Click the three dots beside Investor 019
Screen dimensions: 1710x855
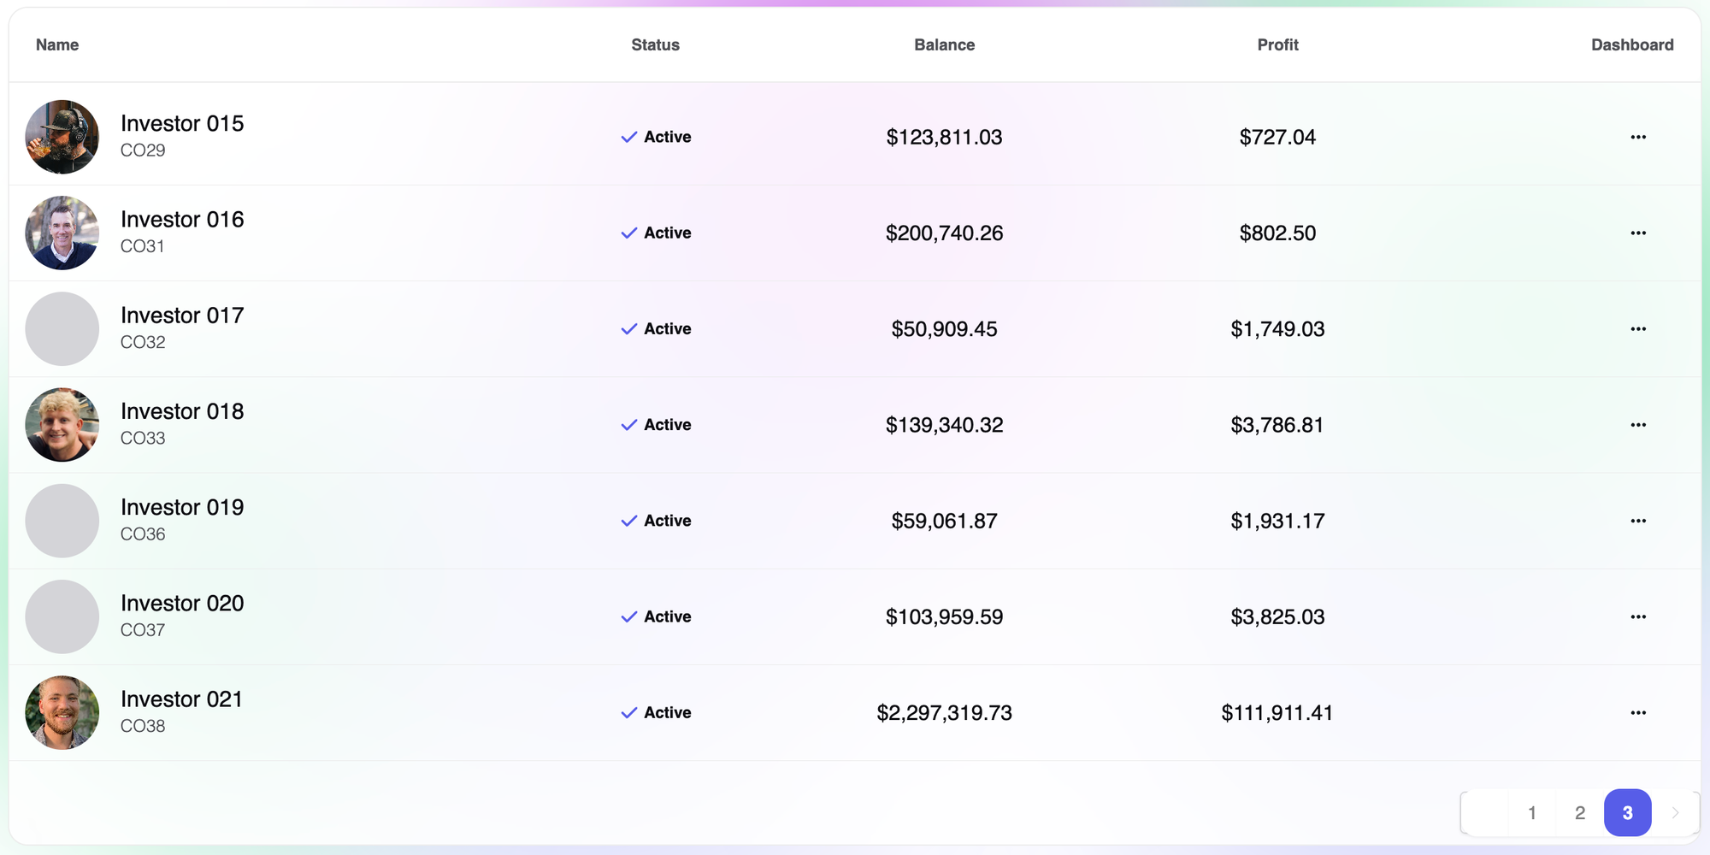coord(1637,521)
